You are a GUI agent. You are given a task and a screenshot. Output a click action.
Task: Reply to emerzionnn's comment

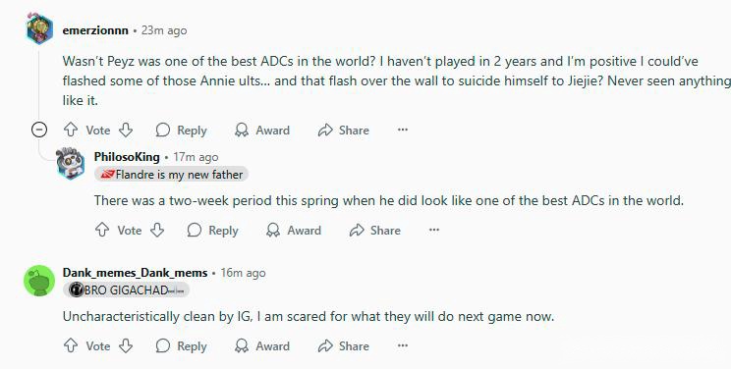[181, 130]
